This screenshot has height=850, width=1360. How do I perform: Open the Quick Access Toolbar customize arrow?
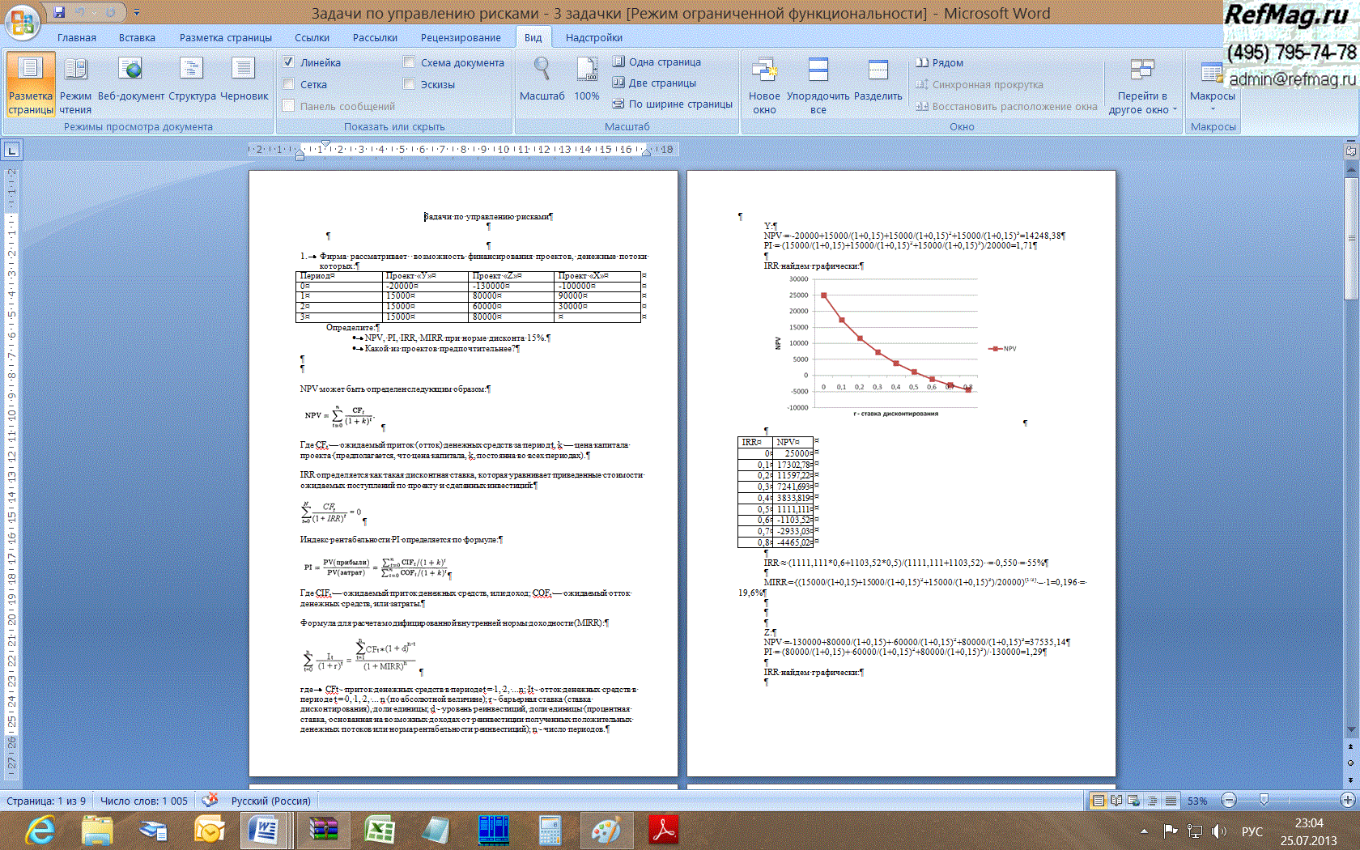[x=137, y=13]
